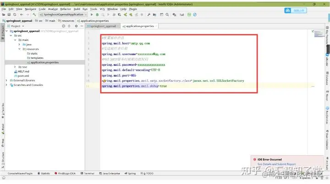Click the Tail toolbar item
This screenshot has width=330, height=184.
181,15
